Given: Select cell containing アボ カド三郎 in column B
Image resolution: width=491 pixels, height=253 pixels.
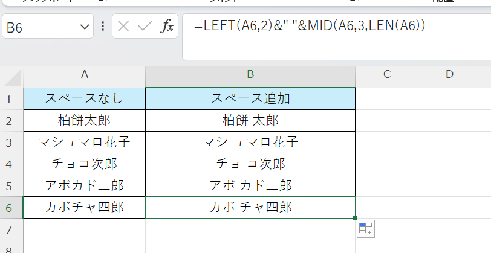Looking at the screenshot, I should point(250,186).
